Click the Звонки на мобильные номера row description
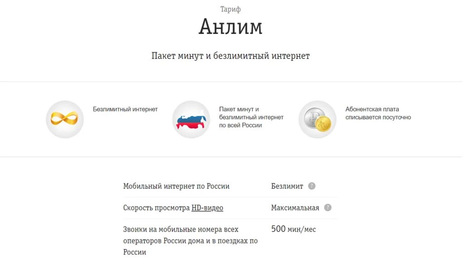The image size is (464, 263). [190, 241]
